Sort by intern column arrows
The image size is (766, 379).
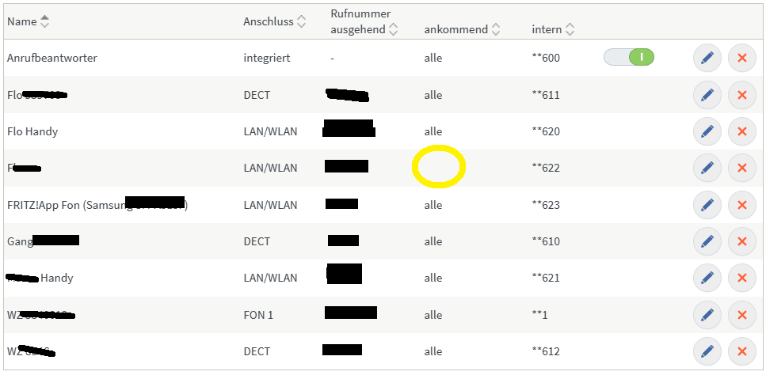click(569, 30)
